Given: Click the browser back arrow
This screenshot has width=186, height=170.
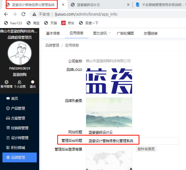Looking at the screenshot, I should coord(6,14).
